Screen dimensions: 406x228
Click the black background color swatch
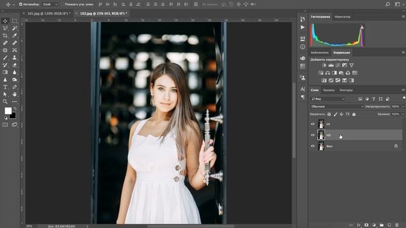click(13, 116)
